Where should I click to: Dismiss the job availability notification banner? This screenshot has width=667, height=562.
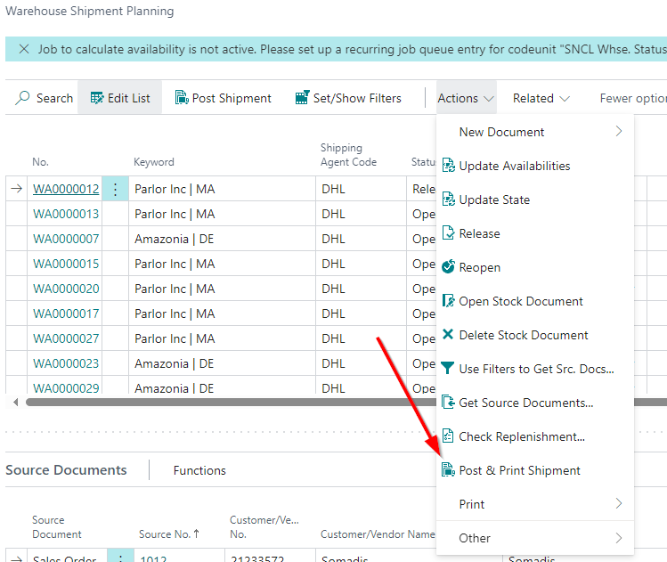[23, 49]
